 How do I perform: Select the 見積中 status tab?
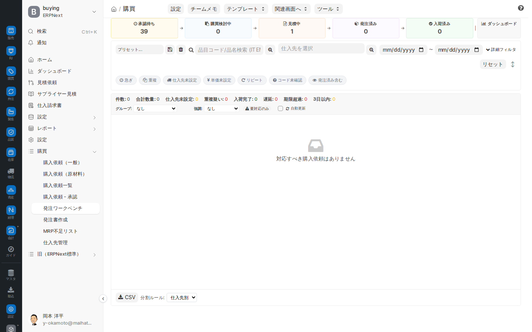tap(292, 28)
